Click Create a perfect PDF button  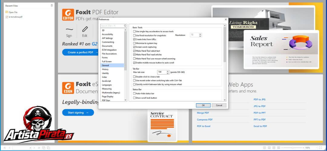tap(80, 52)
